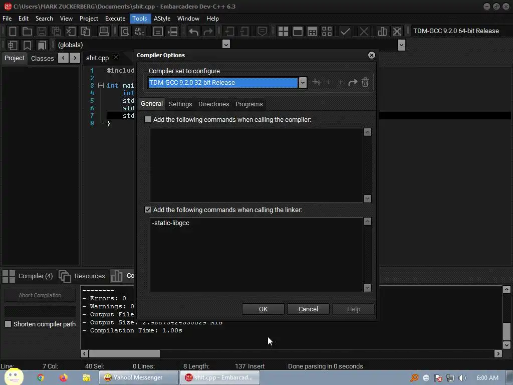The image size is (513, 385).
Task: Click the Rebuild All toolbar icon
Action: [327, 32]
